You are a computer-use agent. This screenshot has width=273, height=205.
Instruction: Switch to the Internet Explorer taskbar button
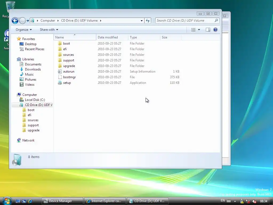pos(105,201)
